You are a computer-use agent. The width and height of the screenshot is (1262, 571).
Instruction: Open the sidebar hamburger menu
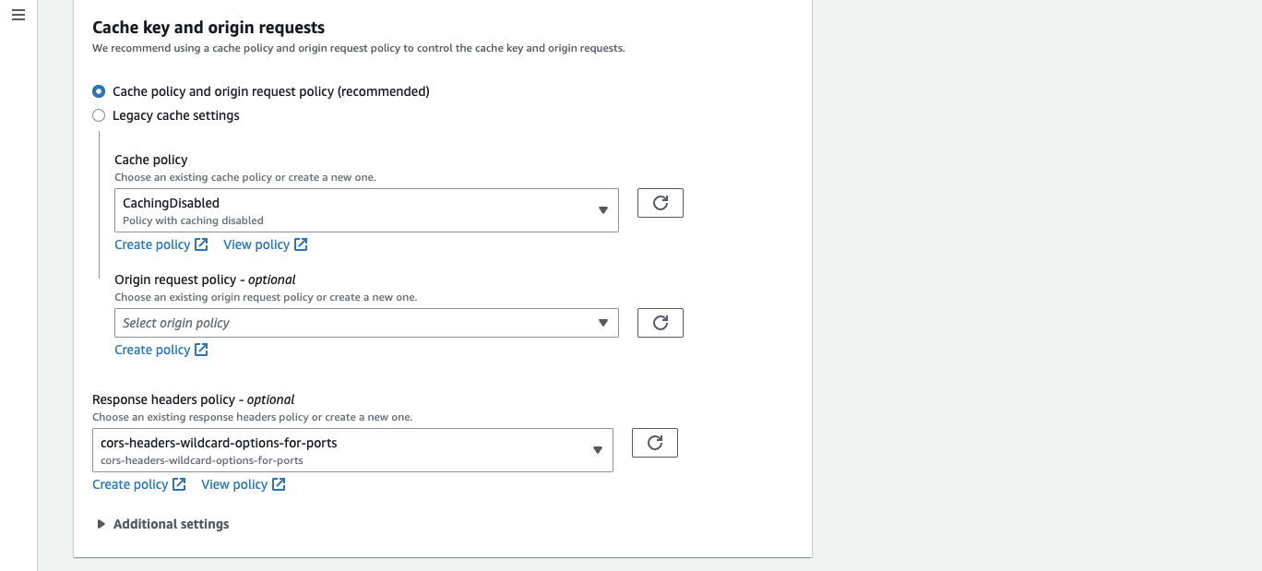[18, 15]
